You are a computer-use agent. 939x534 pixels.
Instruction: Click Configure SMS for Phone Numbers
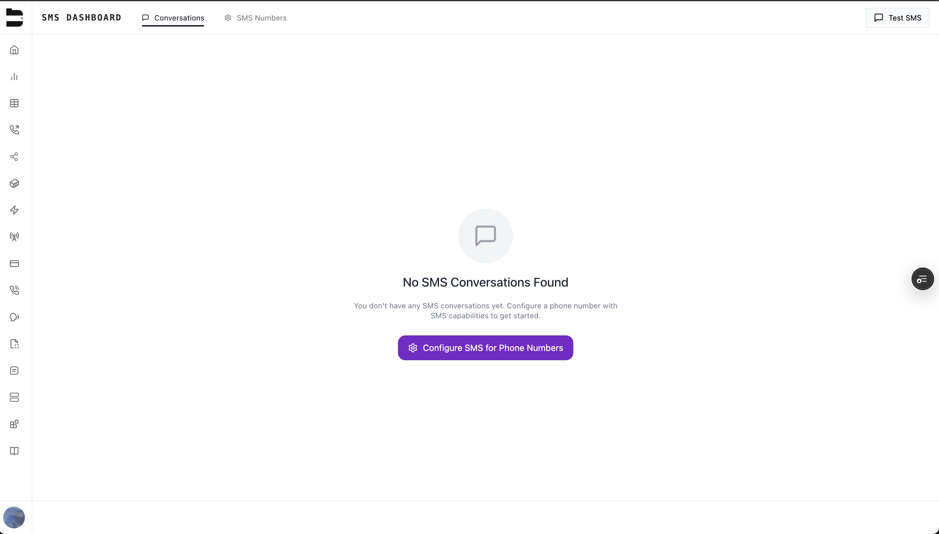[485, 348]
